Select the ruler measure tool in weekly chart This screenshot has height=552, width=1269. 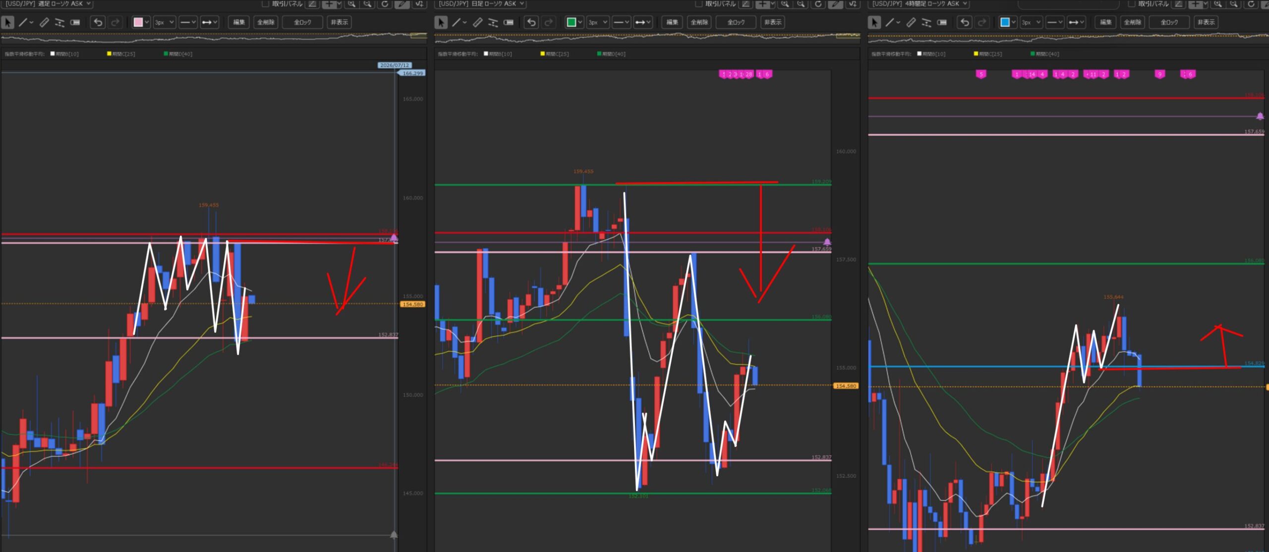pyautogui.click(x=44, y=22)
